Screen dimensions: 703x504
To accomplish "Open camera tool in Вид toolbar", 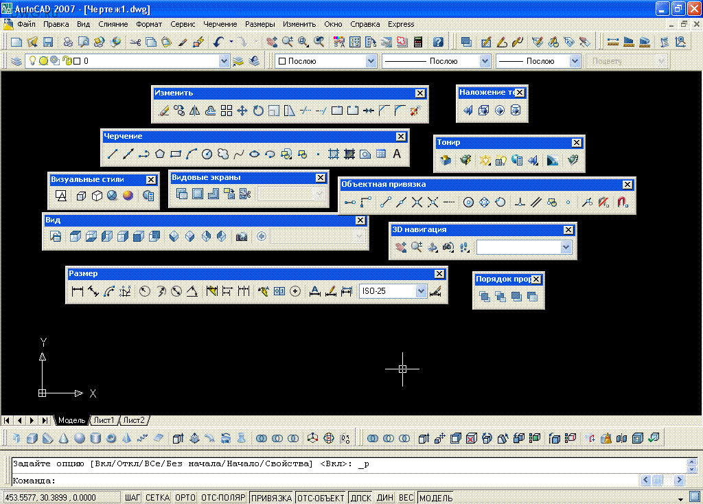I will [x=242, y=236].
